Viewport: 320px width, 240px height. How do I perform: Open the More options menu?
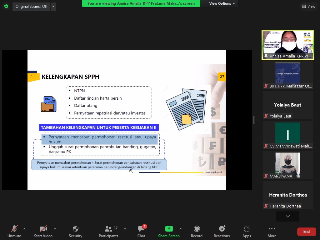[x=272, y=232]
